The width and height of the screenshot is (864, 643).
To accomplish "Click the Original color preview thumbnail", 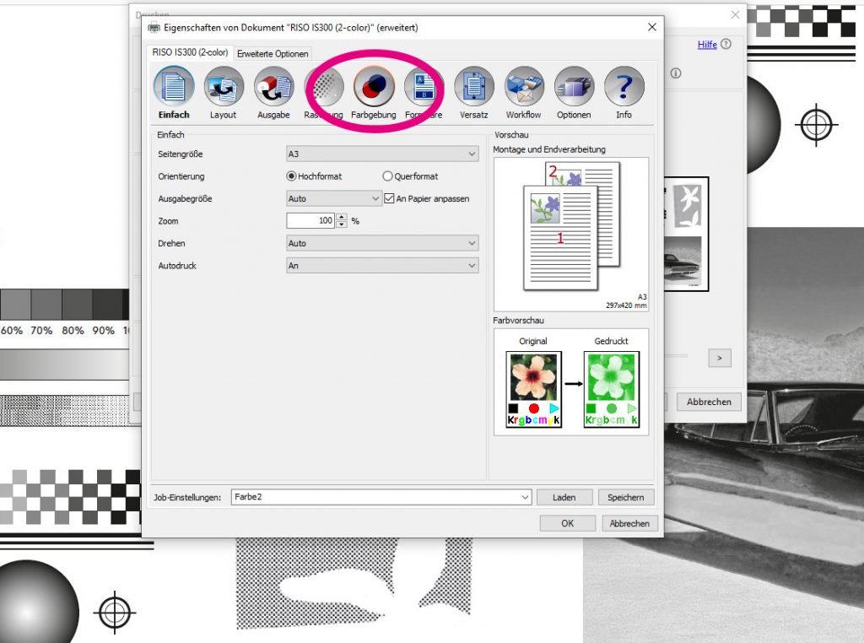I will point(533,389).
